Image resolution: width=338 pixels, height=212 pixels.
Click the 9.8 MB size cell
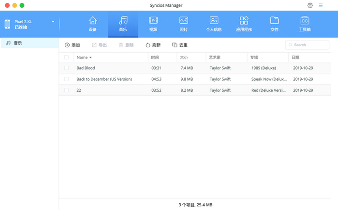[x=187, y=79]
